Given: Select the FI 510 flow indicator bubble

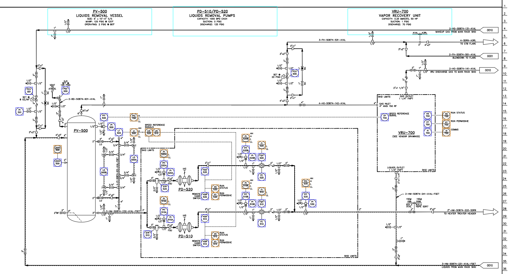Looking at the screenshot, I should 262,191.
